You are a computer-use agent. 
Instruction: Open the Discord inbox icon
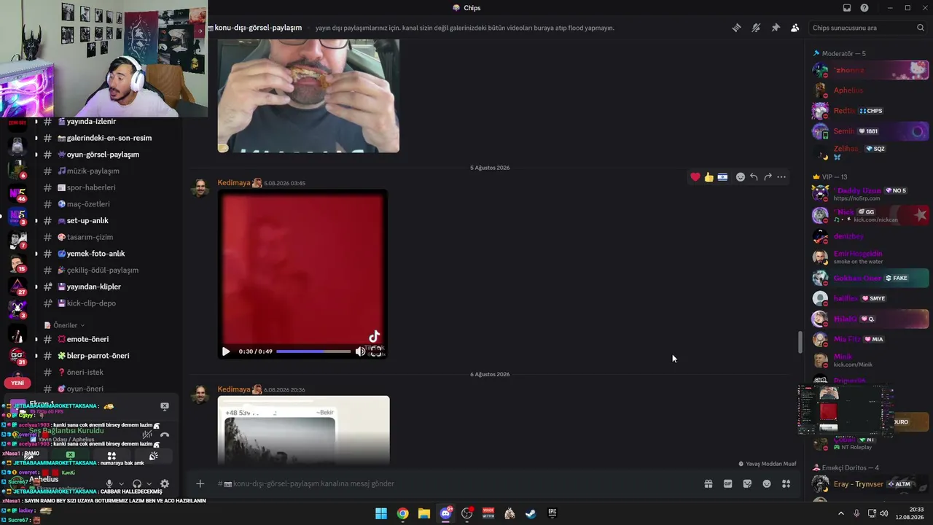click(x=846, y=8)
